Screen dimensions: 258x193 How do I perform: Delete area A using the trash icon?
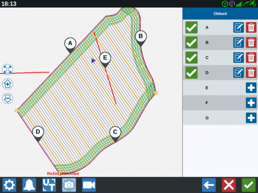[251, 27]
